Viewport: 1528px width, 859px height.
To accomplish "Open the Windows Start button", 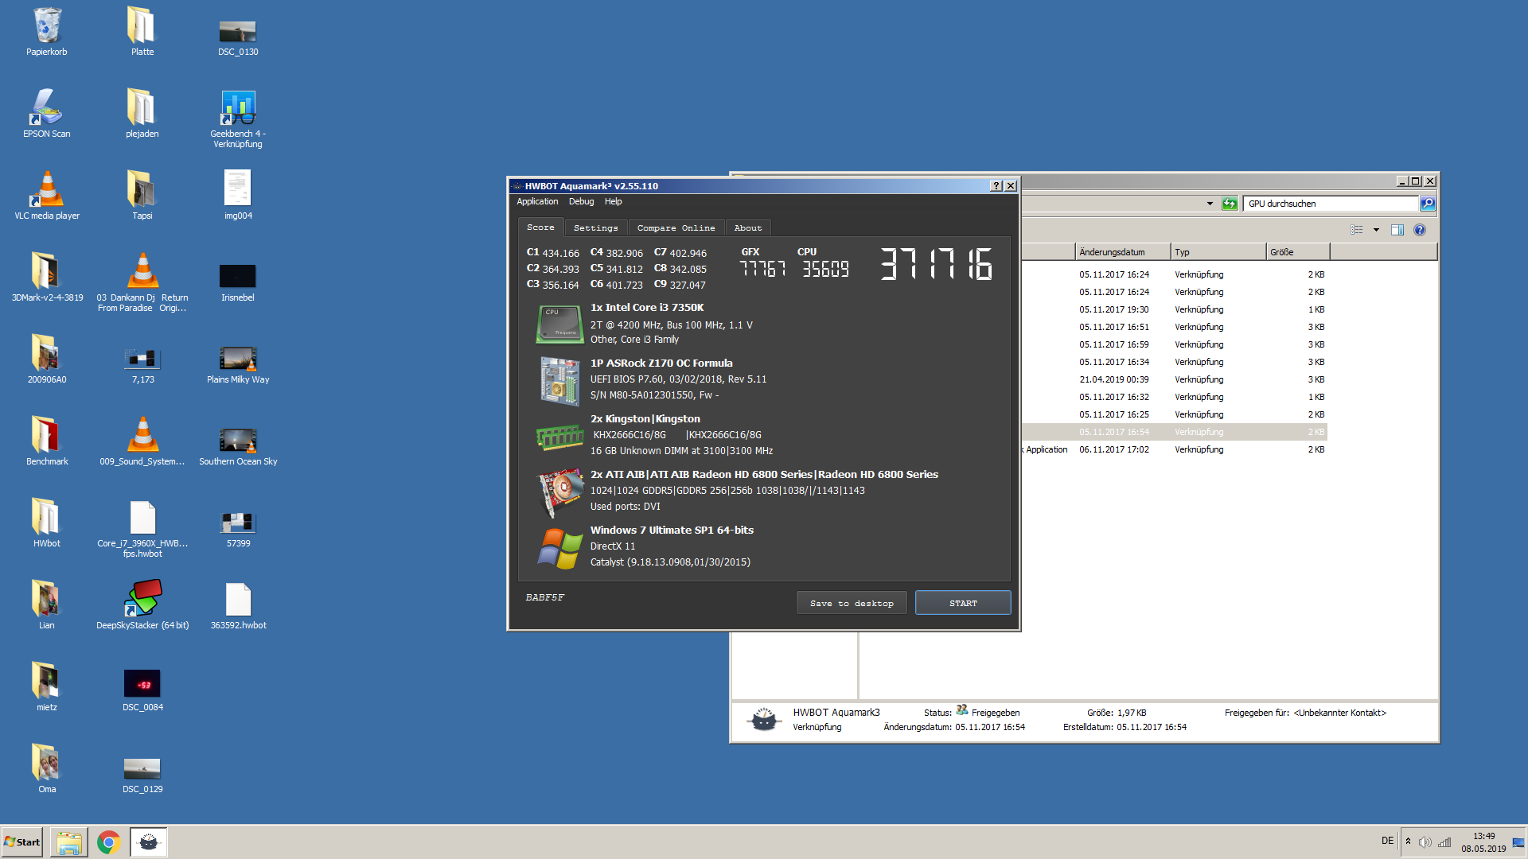I will point(22,842).
